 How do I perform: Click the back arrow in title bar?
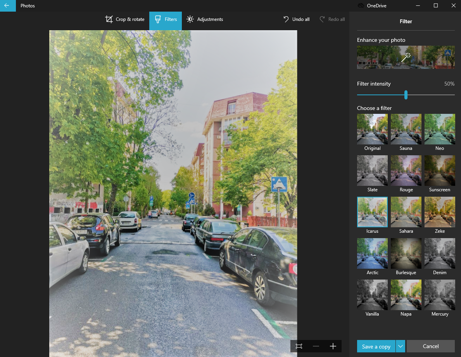(x=7, y=6)
